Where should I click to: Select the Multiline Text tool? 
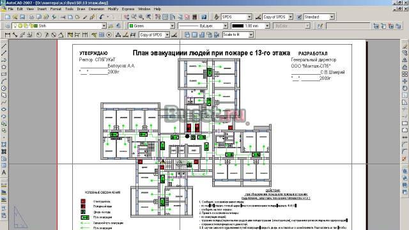point(4,172)
